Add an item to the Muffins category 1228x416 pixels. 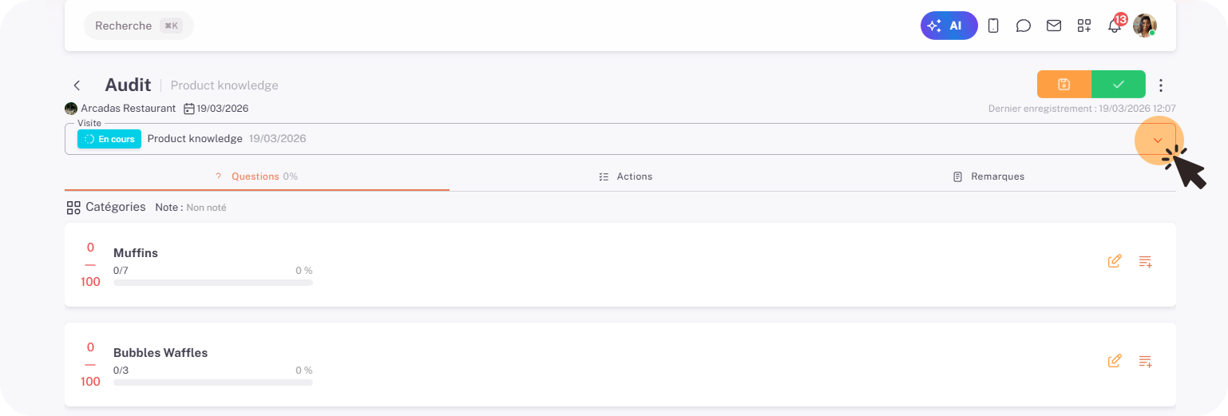click(1145, 261)
